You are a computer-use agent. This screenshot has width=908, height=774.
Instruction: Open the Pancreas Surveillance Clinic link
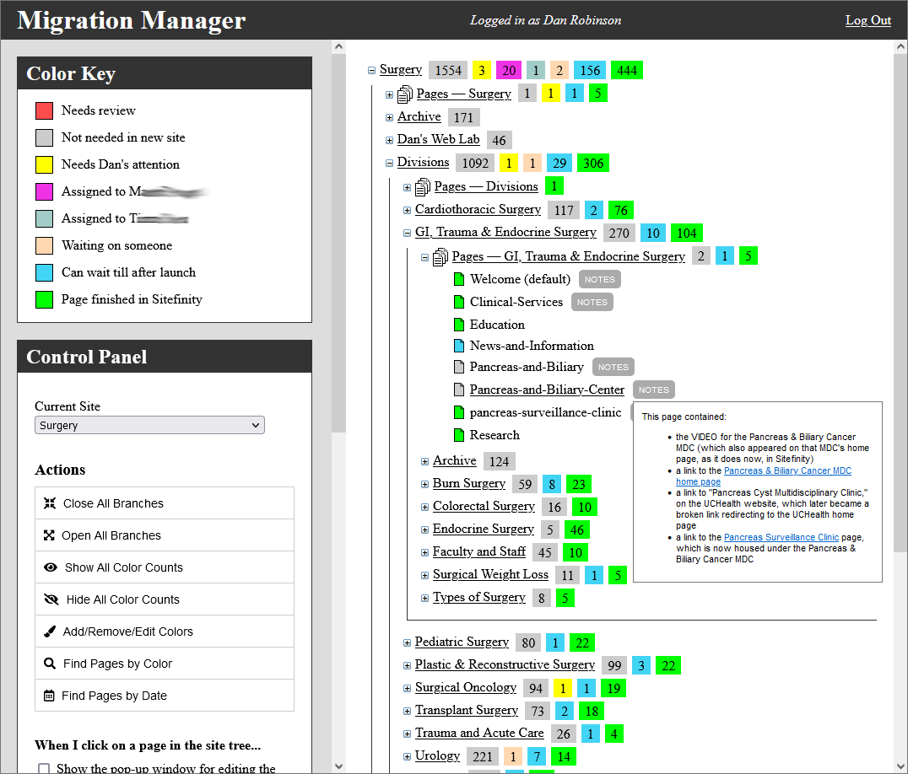pos(781,537)
